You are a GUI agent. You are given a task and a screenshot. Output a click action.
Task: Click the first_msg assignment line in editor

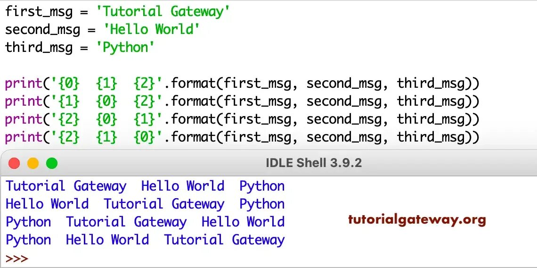click(117, 12)
